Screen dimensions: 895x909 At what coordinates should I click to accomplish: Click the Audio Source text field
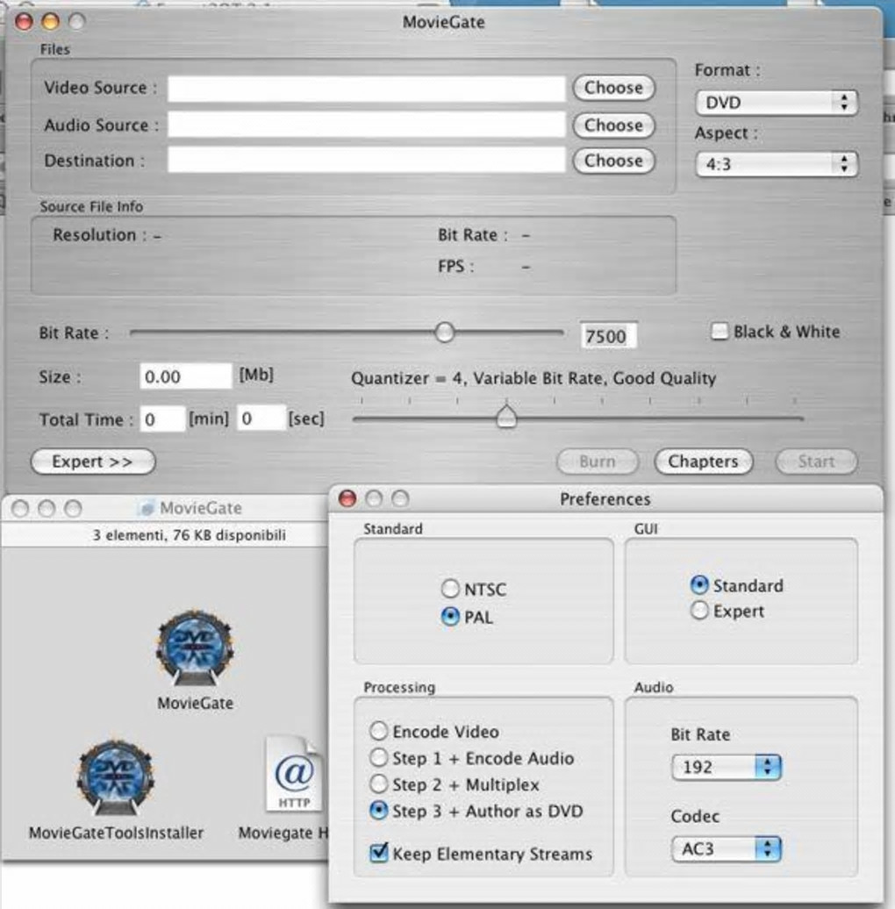(x=367, y=125)
